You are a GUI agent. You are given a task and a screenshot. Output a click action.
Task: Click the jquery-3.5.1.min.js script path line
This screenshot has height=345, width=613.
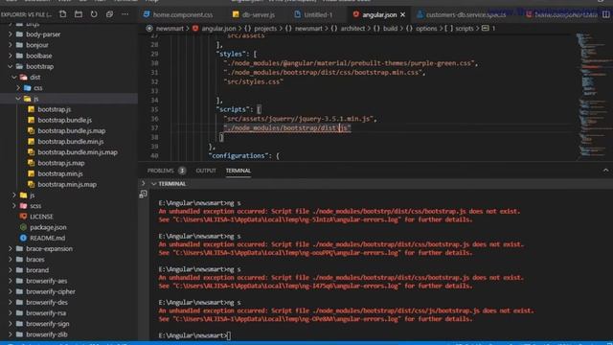coord(300,119)
